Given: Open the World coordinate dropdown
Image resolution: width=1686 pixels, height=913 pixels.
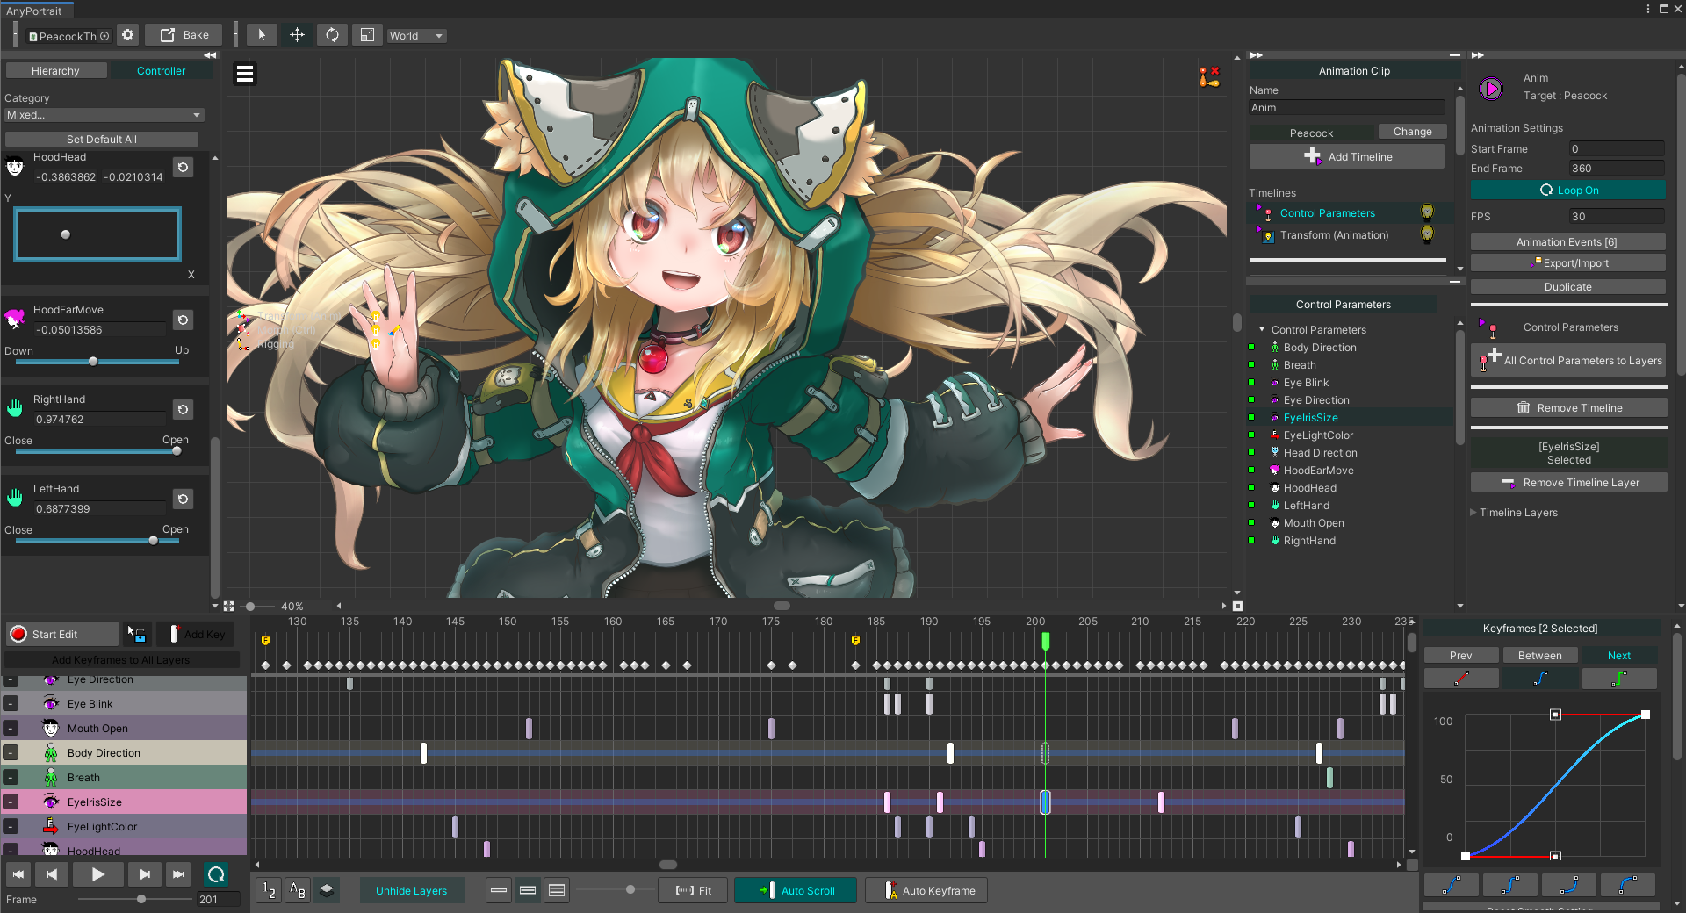Looking at the screenshot, I should 415,36.
